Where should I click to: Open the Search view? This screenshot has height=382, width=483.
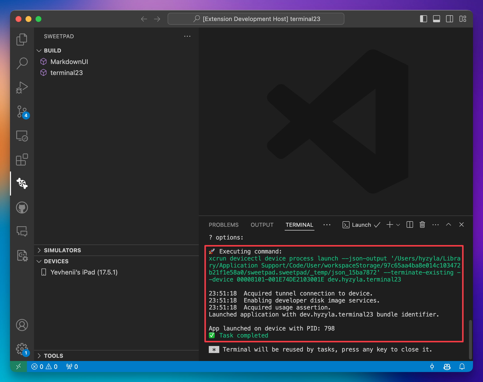coord(22,63)
